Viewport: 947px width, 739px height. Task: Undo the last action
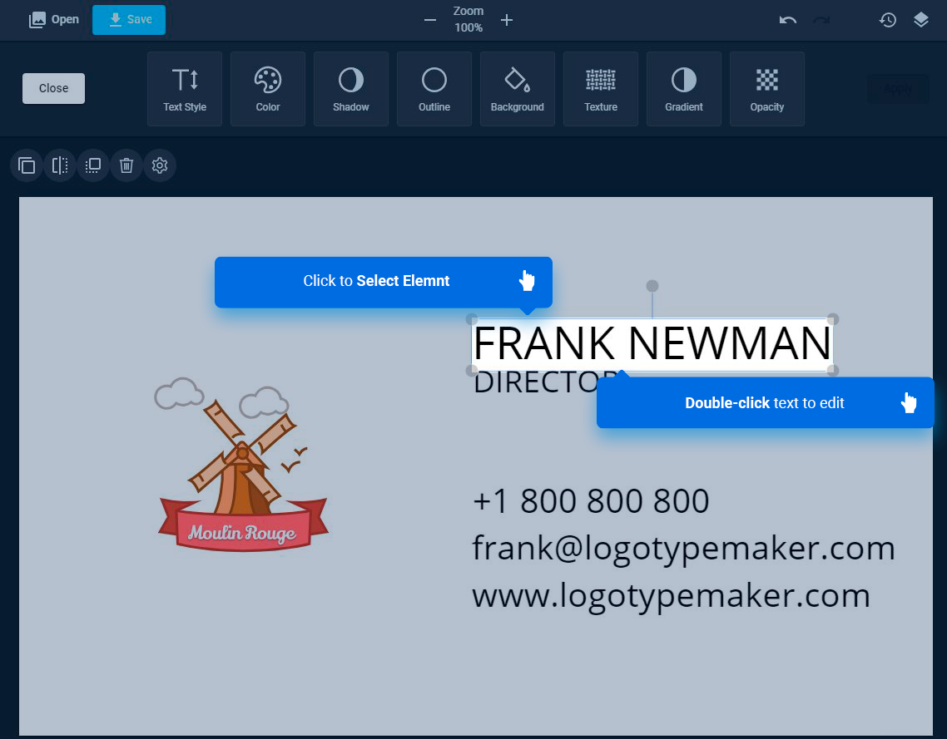pos(788,20)
